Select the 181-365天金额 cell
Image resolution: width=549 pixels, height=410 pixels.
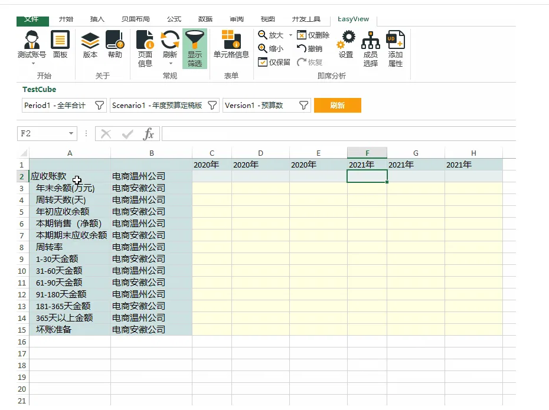[x=70, y=306]
